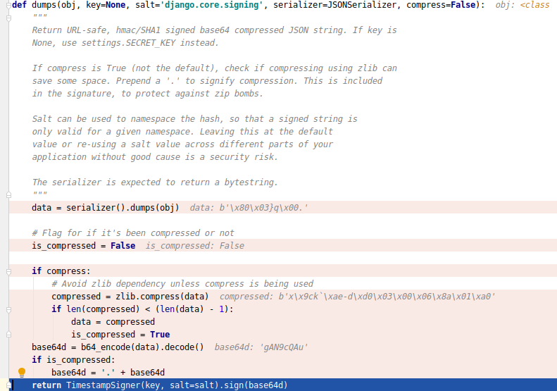Collapse the dumps function fold marker
This screenshot has height=391, width=557.
click(6, 5)
